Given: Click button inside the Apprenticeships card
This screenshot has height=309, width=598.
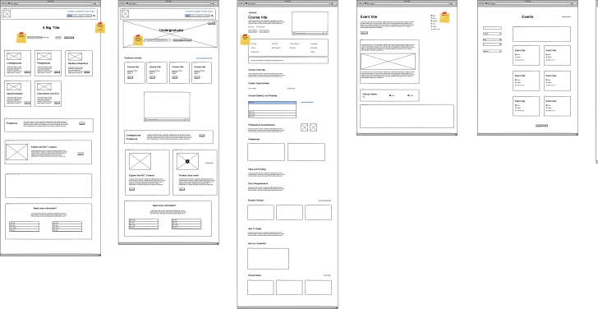Looking at the screenshot, I should 26,103.
